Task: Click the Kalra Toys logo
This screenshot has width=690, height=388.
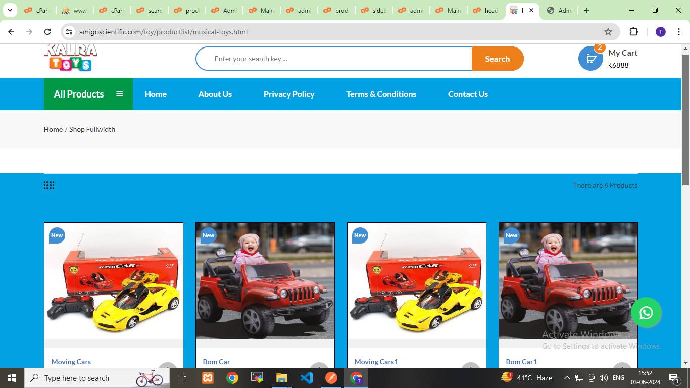Action: 70,58
